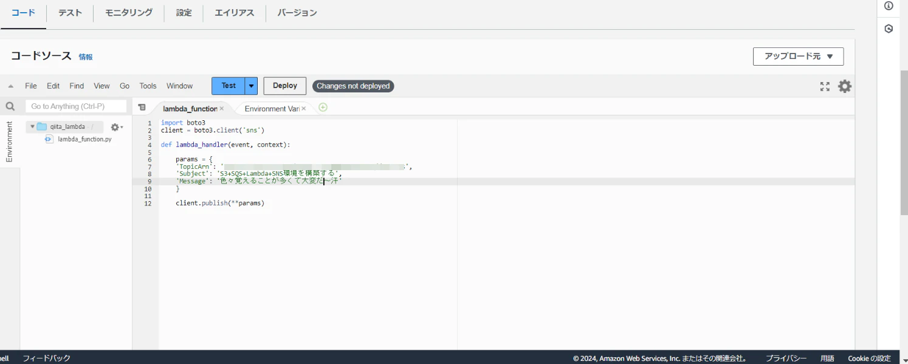The width and height of the screenshot is (908, 364).
Task: Open the Test dropdown arrow
Action: pyautogui.click(x=251, y=86)
